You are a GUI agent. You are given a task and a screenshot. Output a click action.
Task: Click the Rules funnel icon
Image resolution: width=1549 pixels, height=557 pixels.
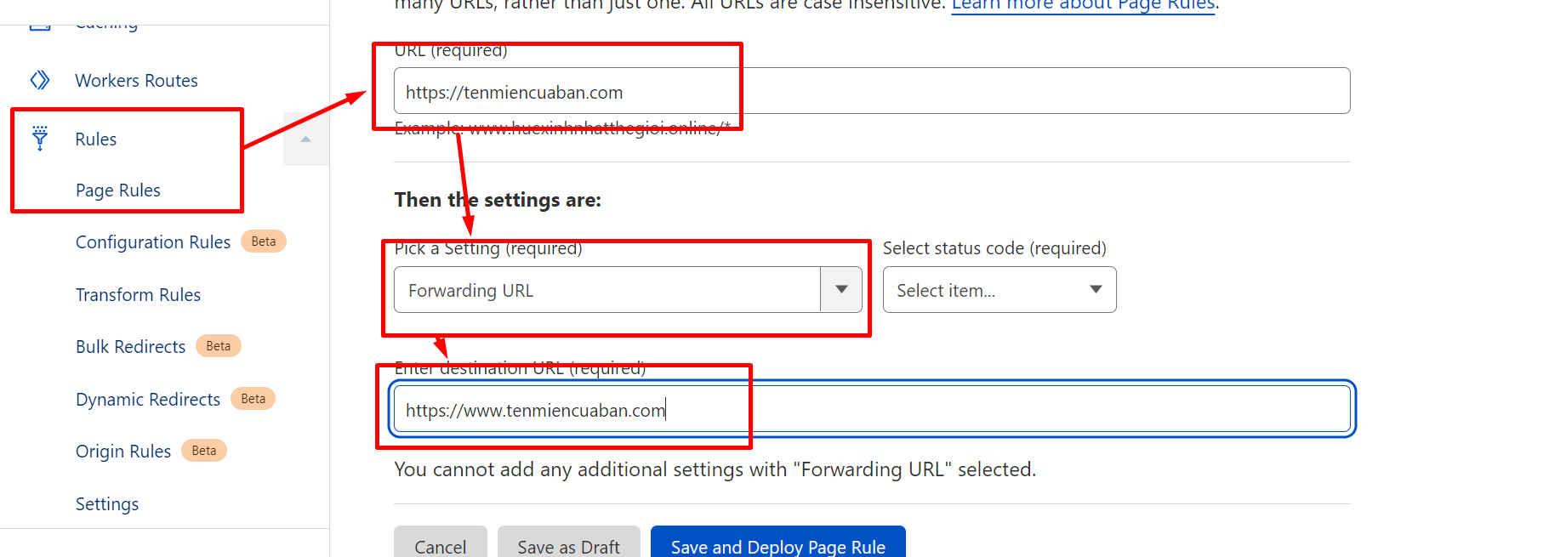[x=40, y=138]
